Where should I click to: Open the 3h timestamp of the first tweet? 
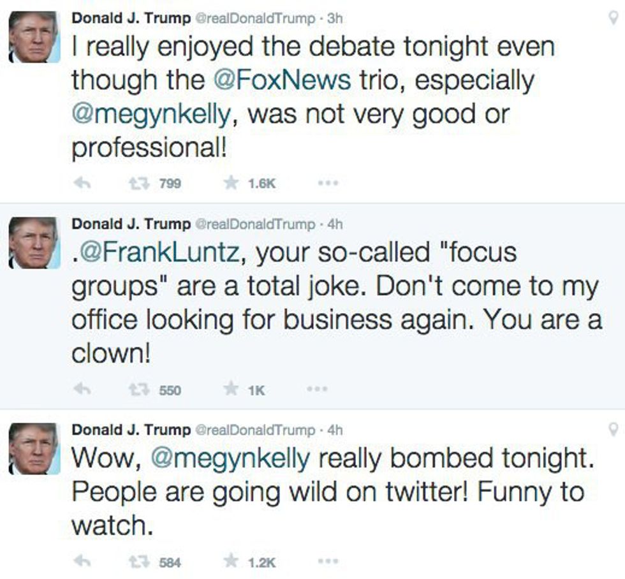tap(335, 18)
